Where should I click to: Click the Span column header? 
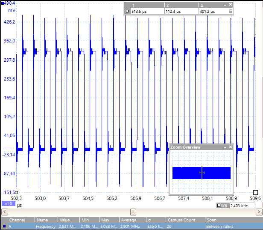(211, 220)
